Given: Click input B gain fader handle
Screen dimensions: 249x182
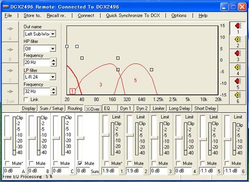Looking at the screenshot, I should click(31, 138).
